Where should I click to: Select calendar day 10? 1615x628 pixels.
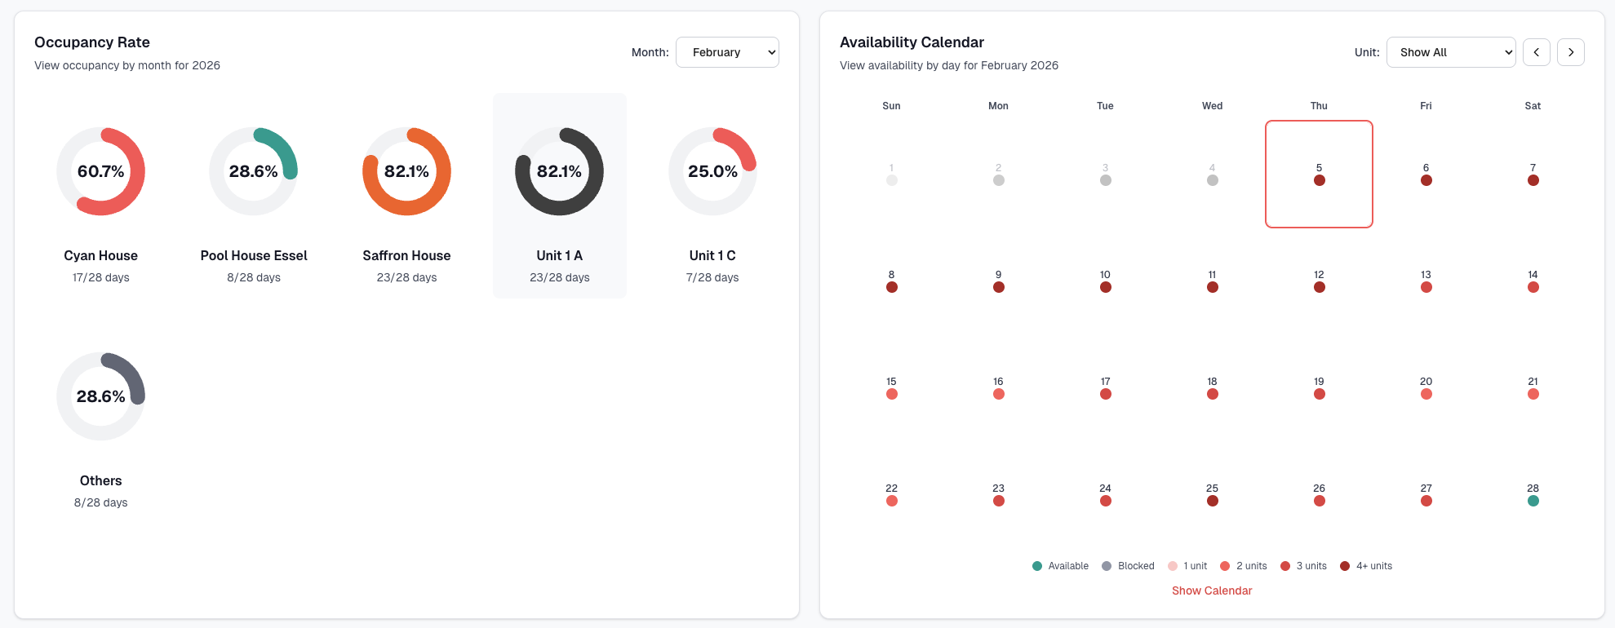point(1105,281)
